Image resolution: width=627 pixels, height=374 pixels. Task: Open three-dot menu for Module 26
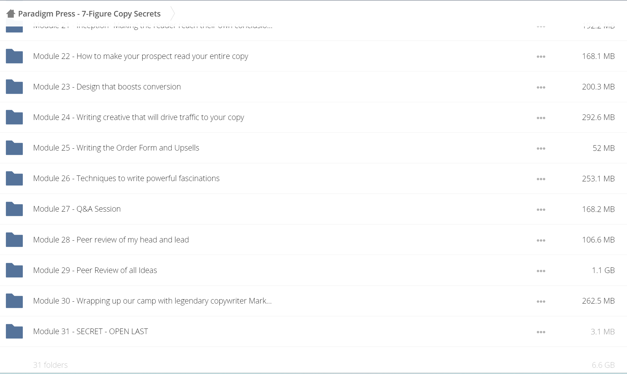[541, 179]
